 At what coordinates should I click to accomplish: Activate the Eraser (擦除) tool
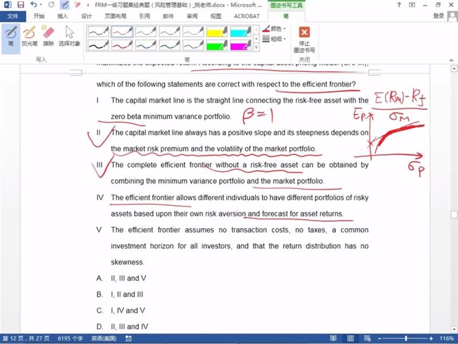(x=48, y=34)
